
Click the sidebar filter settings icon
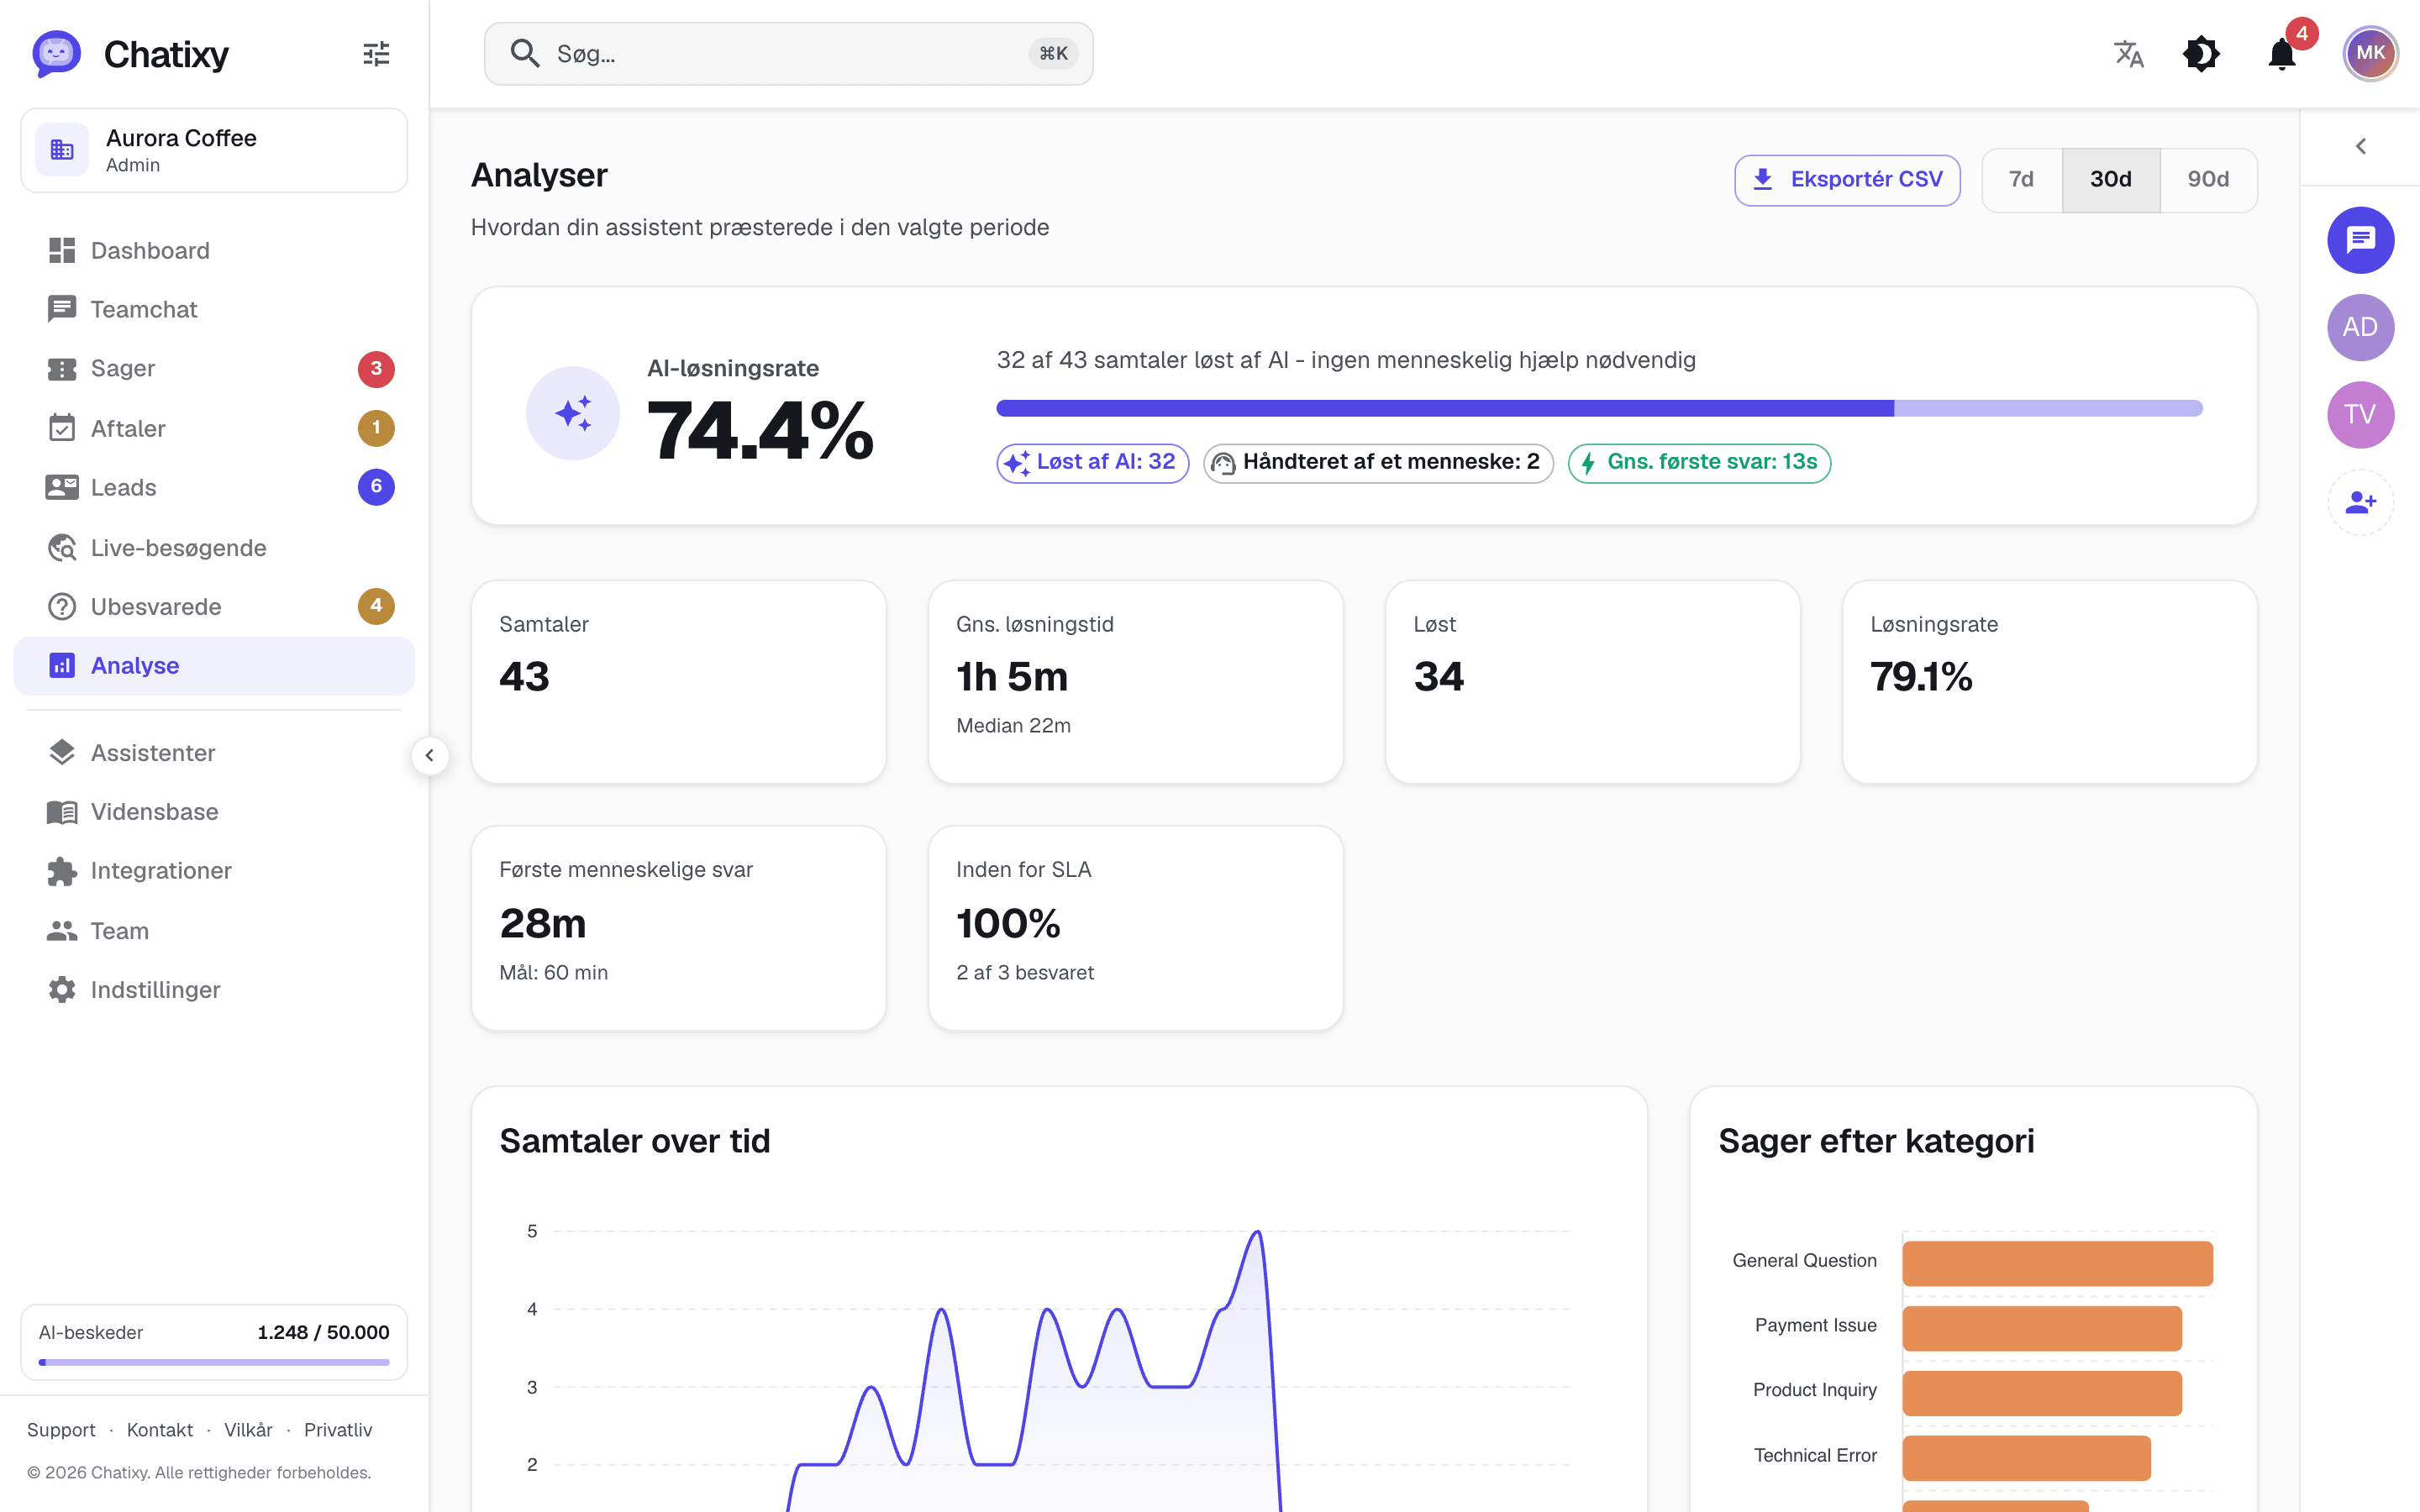point(376,54)
